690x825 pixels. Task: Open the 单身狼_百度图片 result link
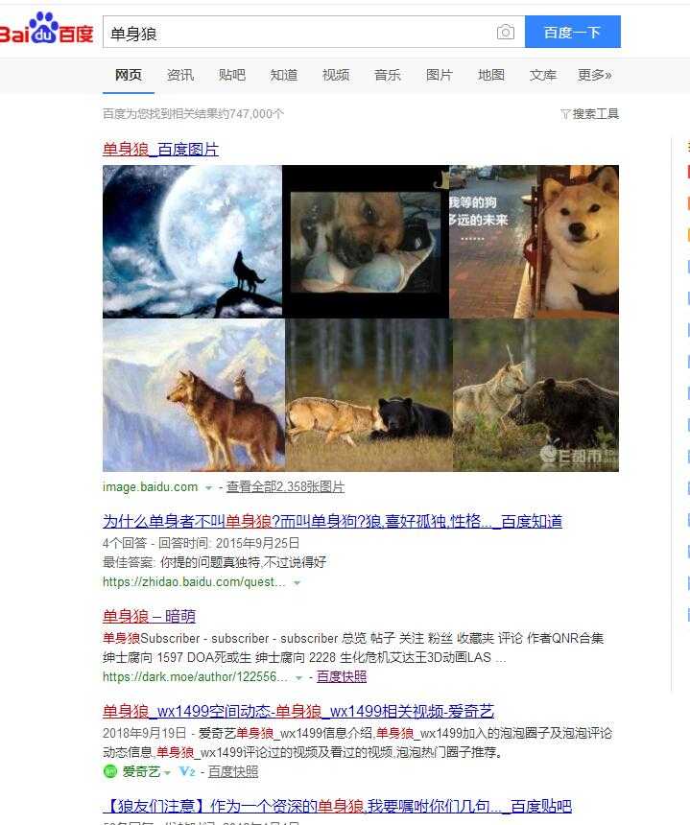click(160, 150)
